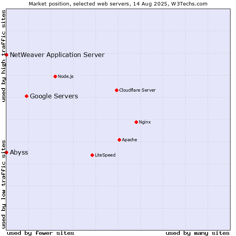The height and width of the screenshot is (236, 236).
Task: Select the 'Abyss' label text
Action: click(19, 153)
